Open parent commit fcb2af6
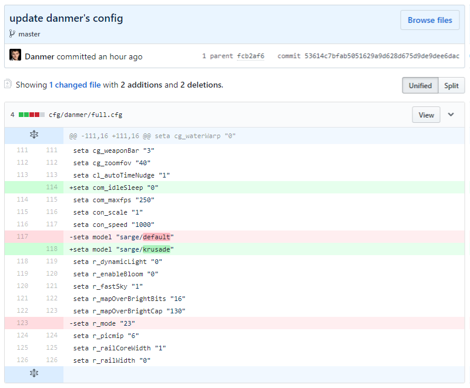The height and width of the screenshot is (388, 470). tap(250, 56)
